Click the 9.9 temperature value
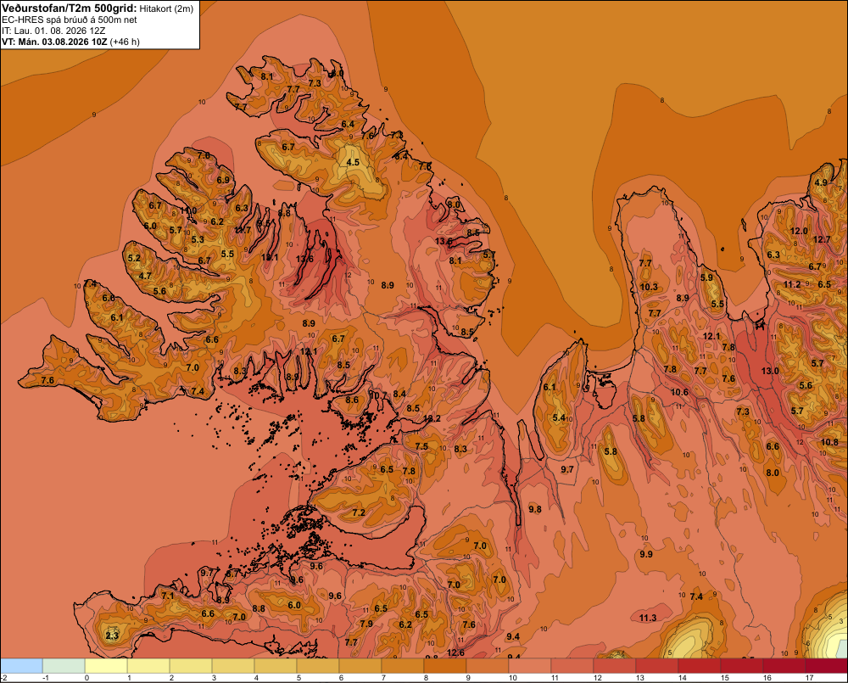The image size is (848, 683). [646, 554]
